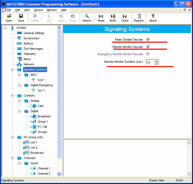Viewport: 193px width, 184px height.
Task: Click the inner document restore button
Action: click(185, 10)
